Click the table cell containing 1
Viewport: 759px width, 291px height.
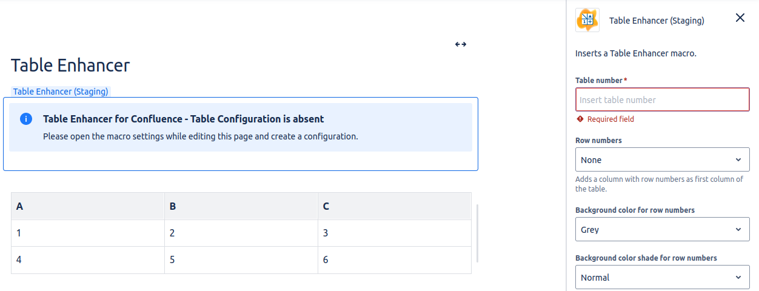tap(87, 233)
